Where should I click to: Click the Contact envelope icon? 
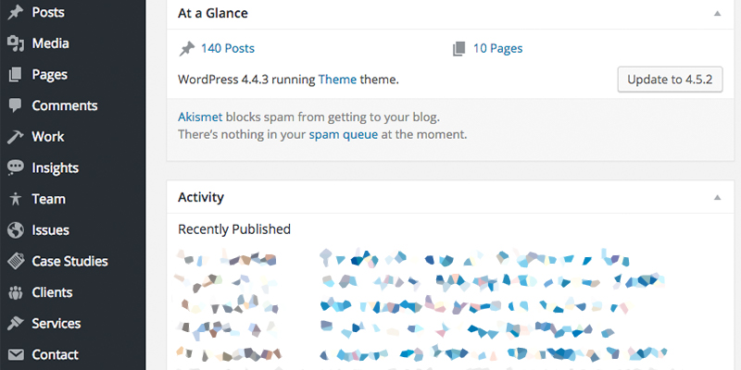click(x=16, y=354)
